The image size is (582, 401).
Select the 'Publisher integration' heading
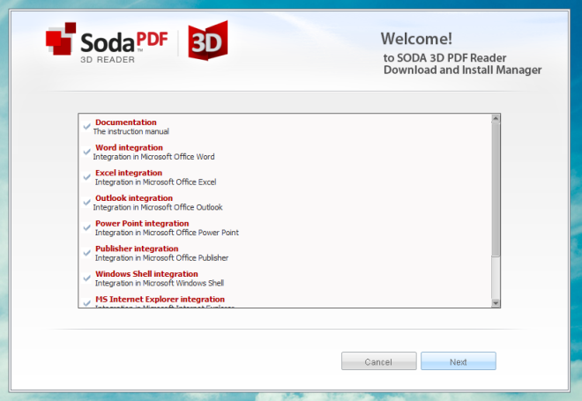click(x=137, y=249)
